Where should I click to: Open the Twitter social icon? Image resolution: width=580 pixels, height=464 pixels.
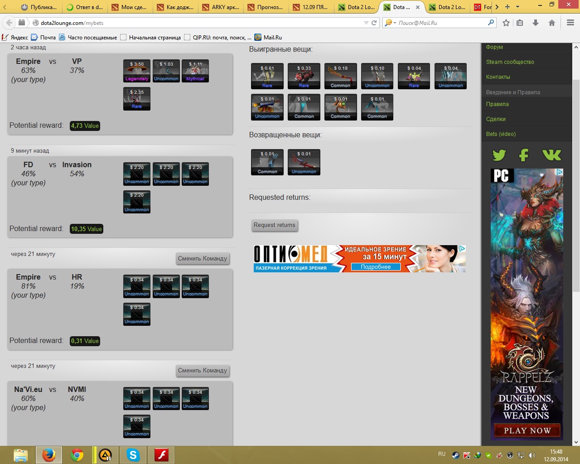tap(499, 155)
